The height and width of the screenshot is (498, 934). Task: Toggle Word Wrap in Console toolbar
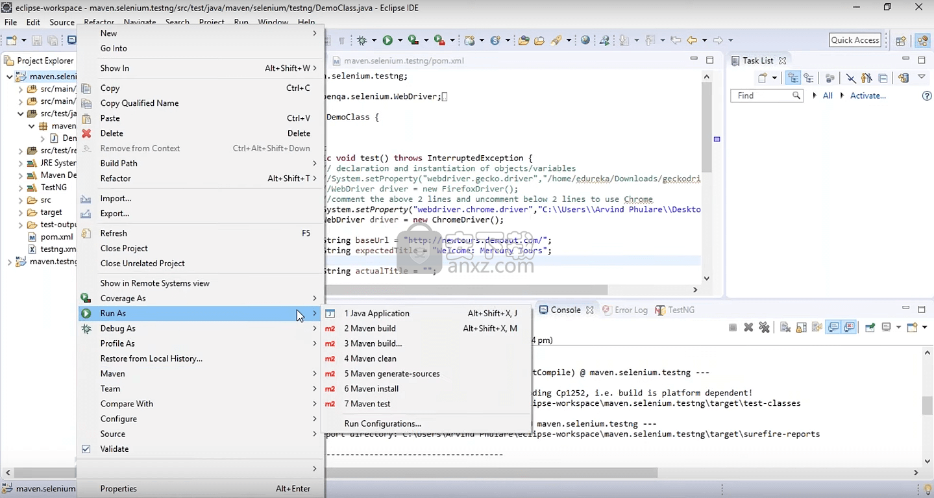click(817, 327)
